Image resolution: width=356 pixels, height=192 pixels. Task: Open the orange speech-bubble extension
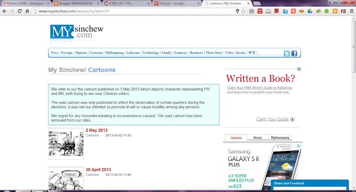point(302,11)
